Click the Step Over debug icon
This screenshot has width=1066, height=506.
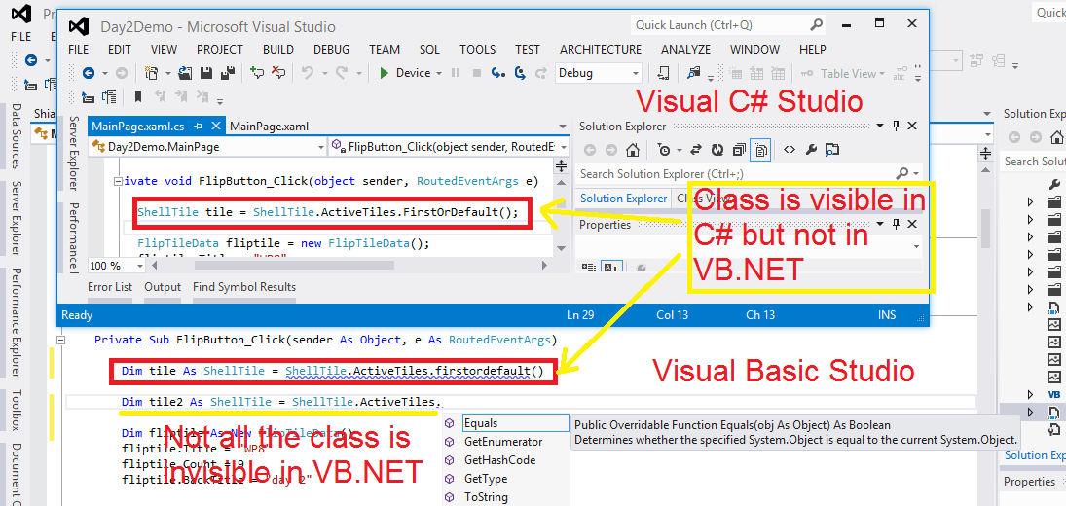520,73
